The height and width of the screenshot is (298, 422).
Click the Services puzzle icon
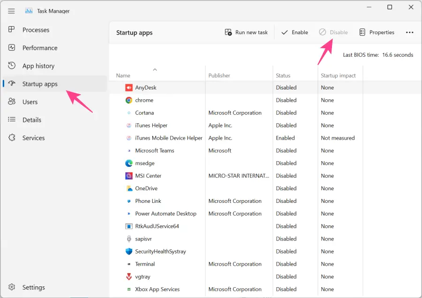(12, 137)
